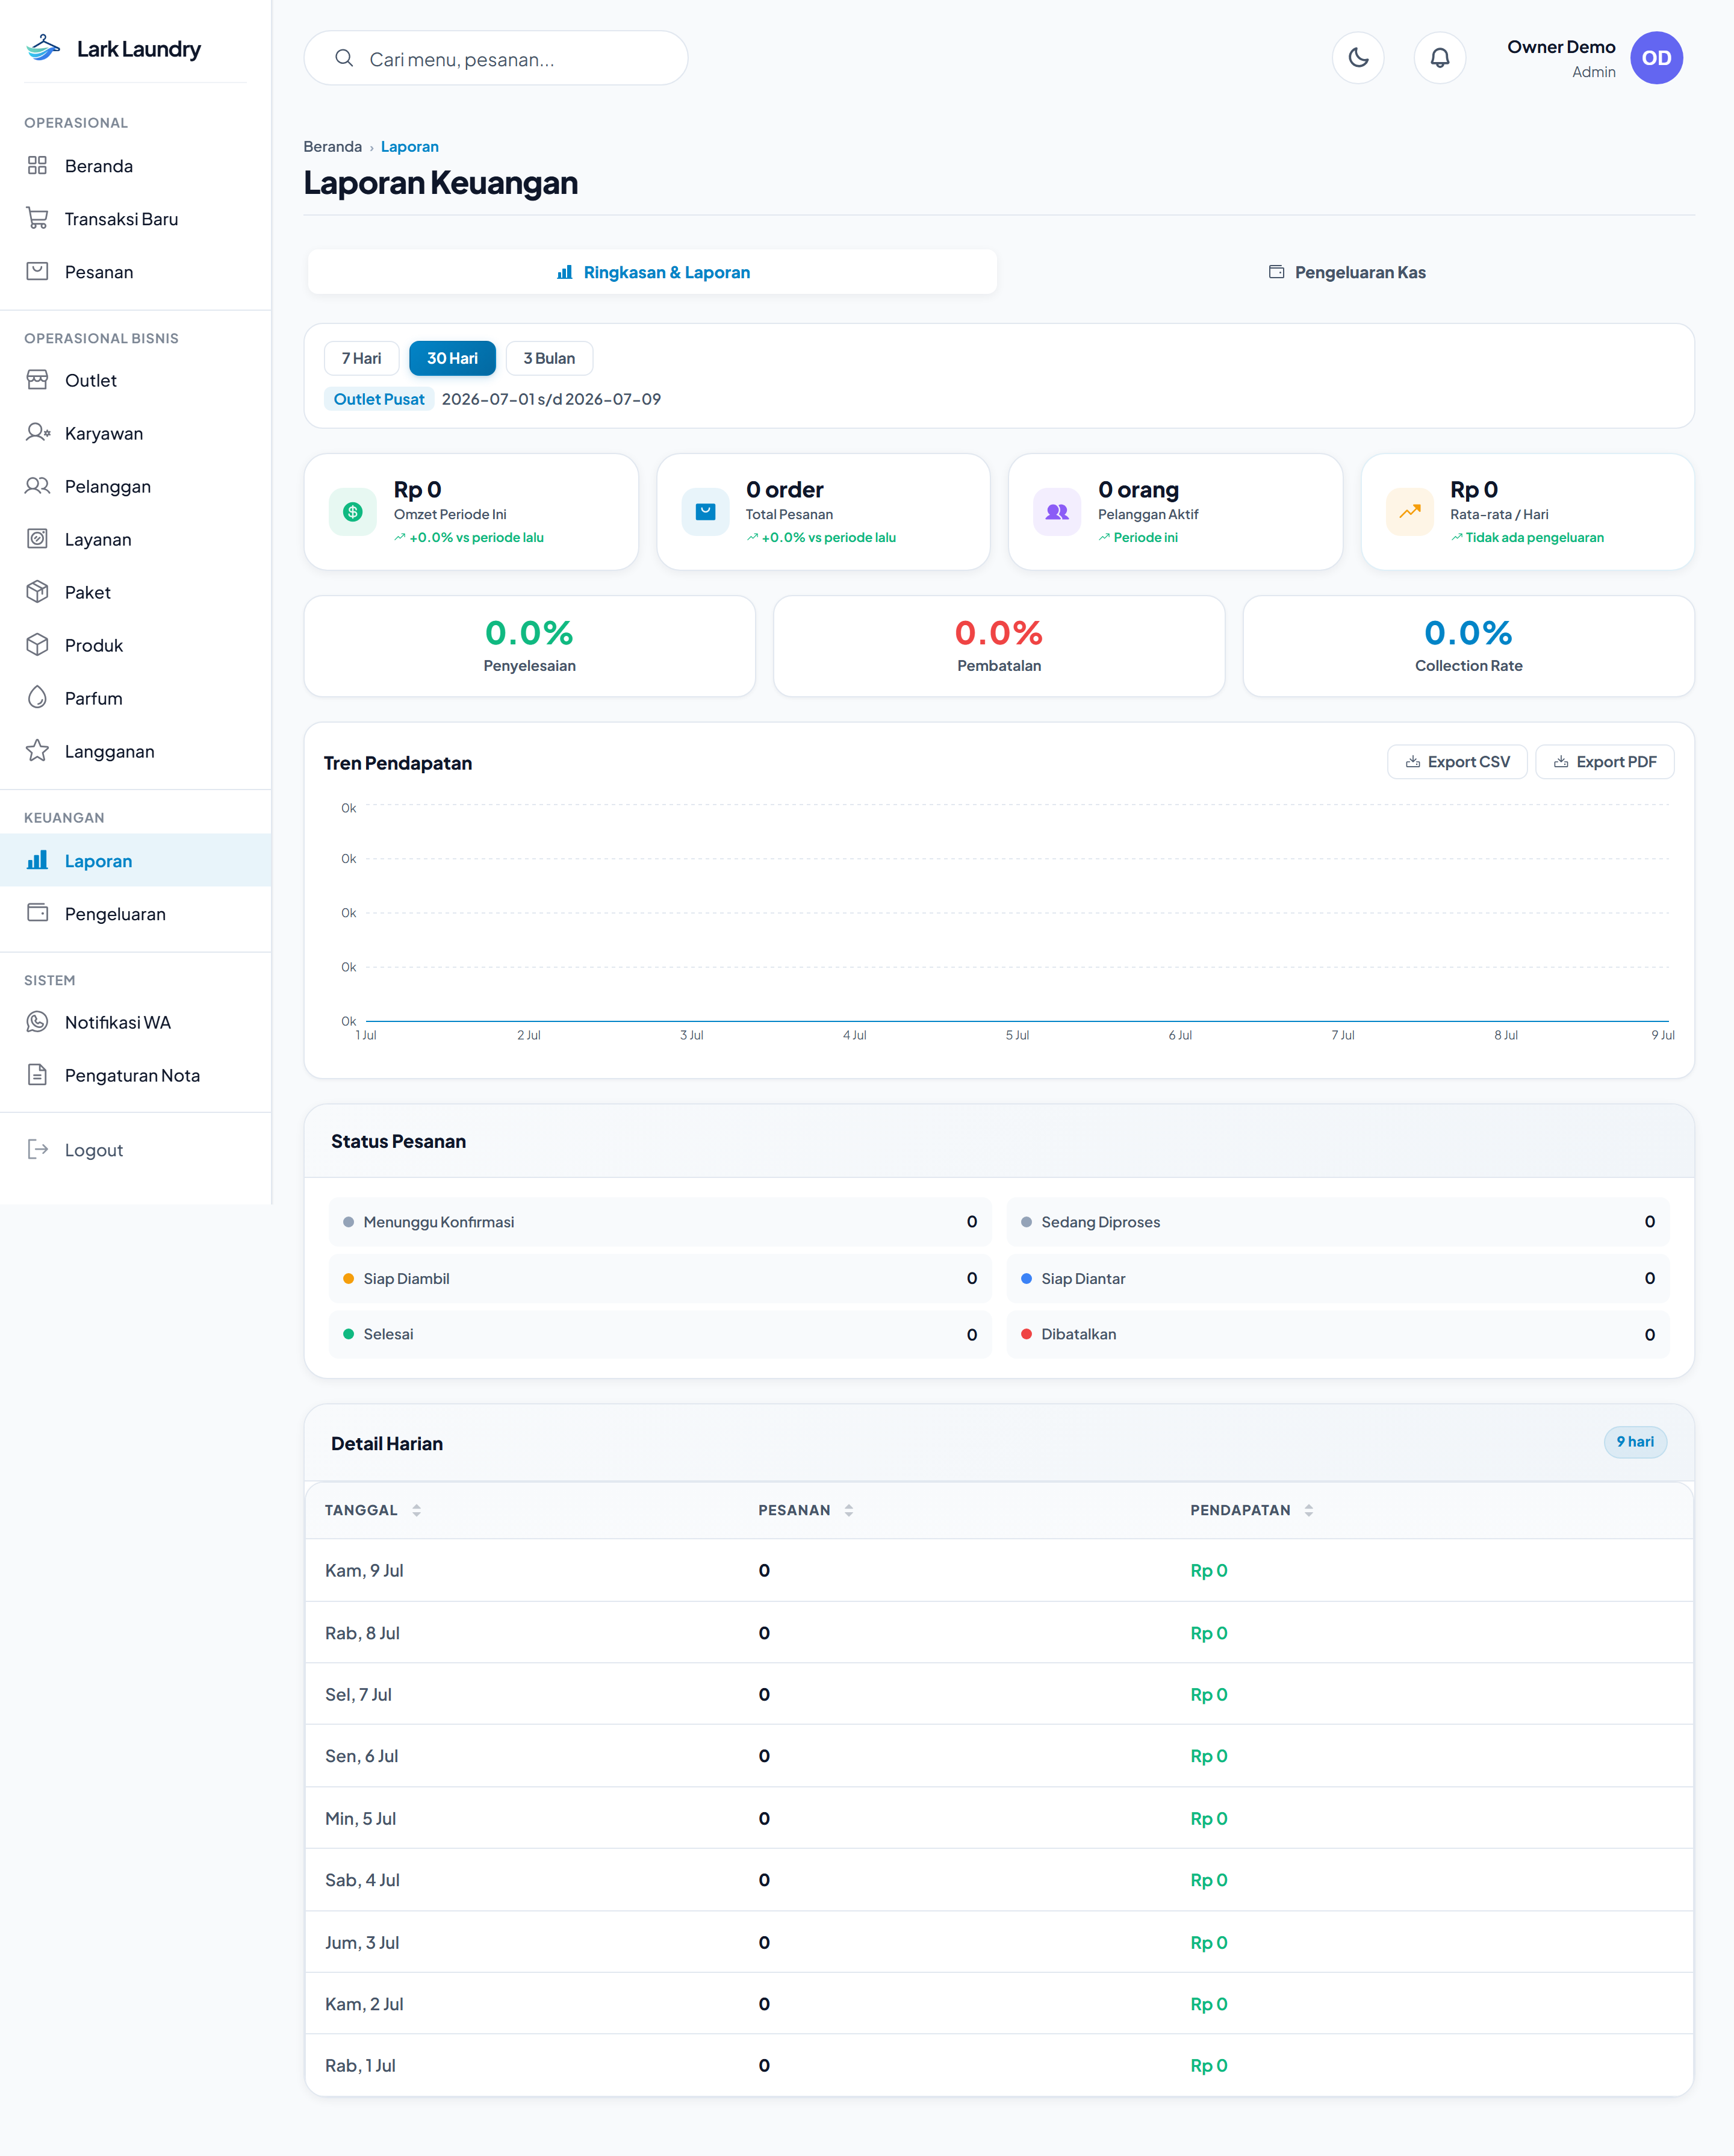The image size is (1734, 2156).
Task: Switch to Pengeluaran Kas tab
Action: pos(1346,272)
